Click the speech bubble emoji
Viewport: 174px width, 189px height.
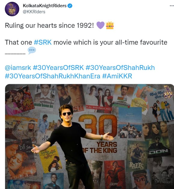(32, 50)
